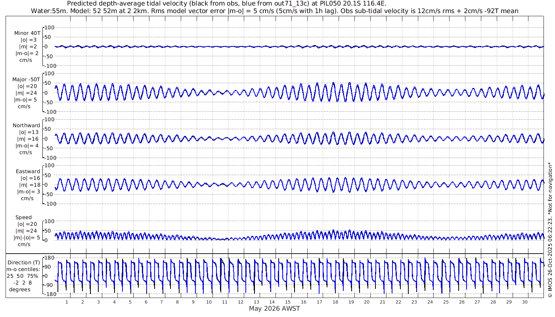Viewport: 555px width, 317px height.
Task: Click '|m-o|= 4' under Northward
Action: (27, 145)
